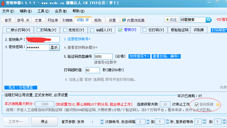Increase 登录前等待 minimum stepper up
227x128 pixels.
204,120
